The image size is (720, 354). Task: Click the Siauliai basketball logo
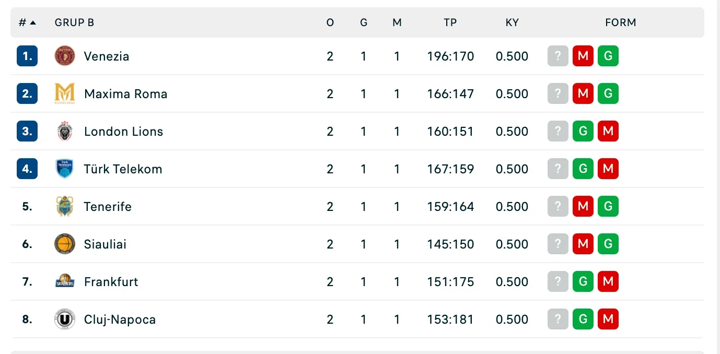click(x=65, y=244)
